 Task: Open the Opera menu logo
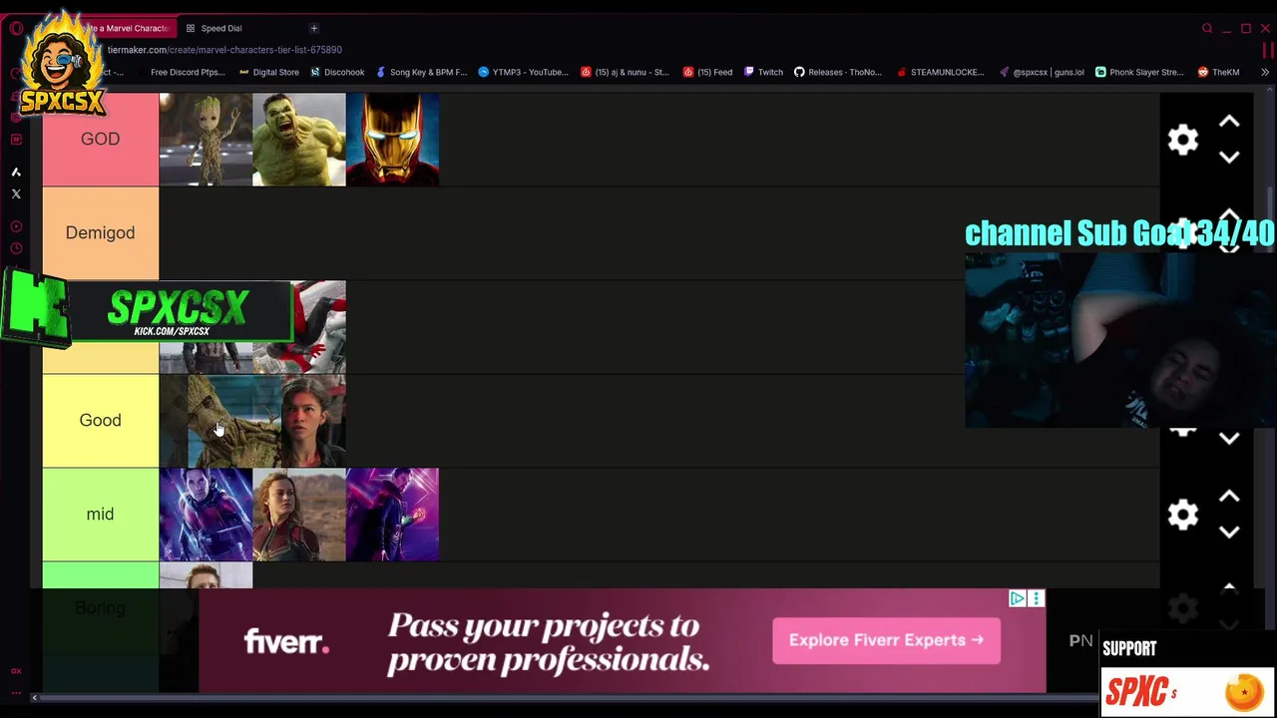[x=16, y=28]
